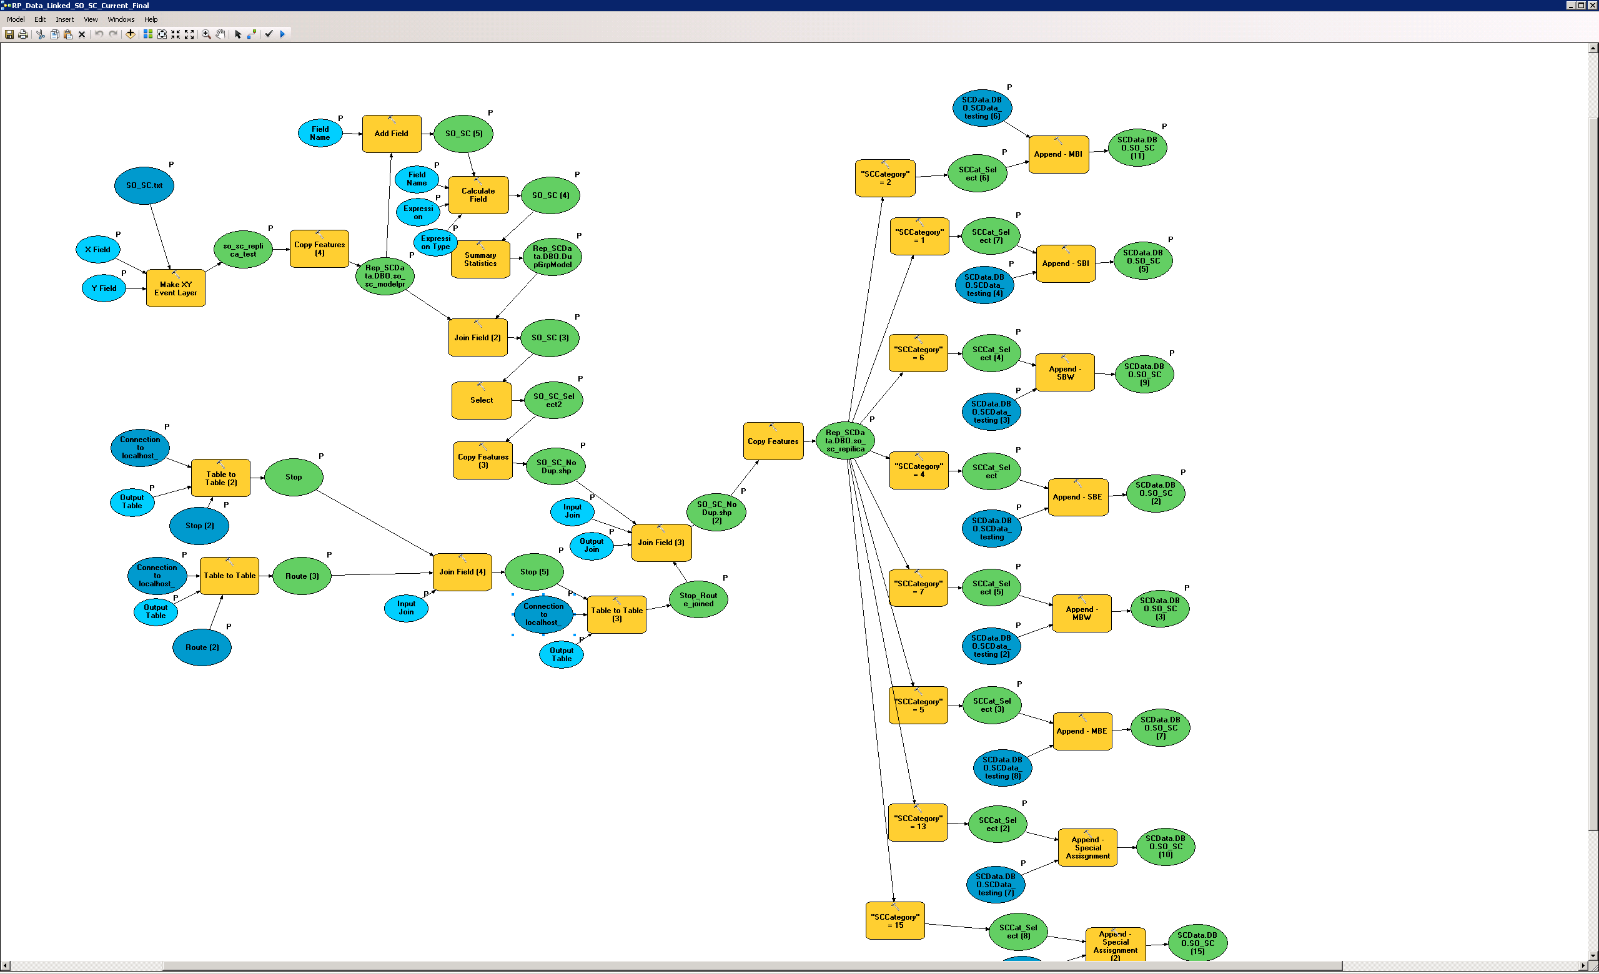Screen dimensions: 1599x974
Task: Click the vertical scrollbar up arrow
Action: click(1593, 48)
